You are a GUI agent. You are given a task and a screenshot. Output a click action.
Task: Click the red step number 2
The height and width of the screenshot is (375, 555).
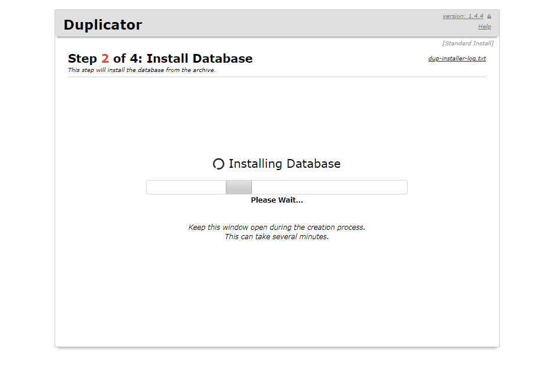[105, 59]
